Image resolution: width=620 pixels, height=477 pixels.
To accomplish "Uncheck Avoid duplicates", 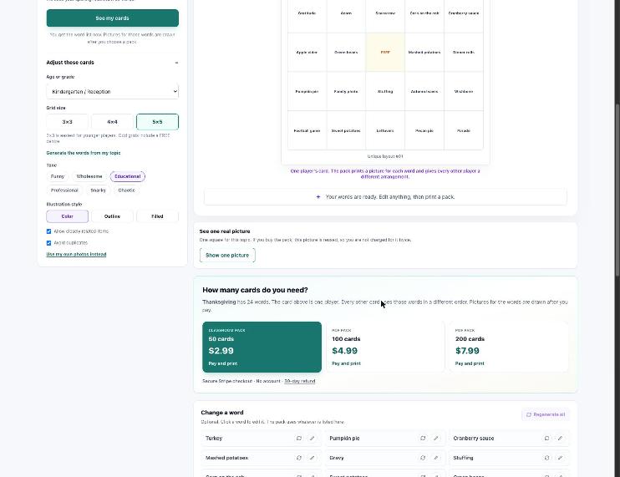I will click(48, 242).
